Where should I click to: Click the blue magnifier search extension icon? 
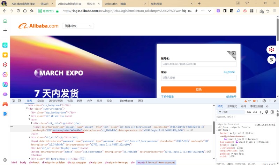click(x=238, y=11)
